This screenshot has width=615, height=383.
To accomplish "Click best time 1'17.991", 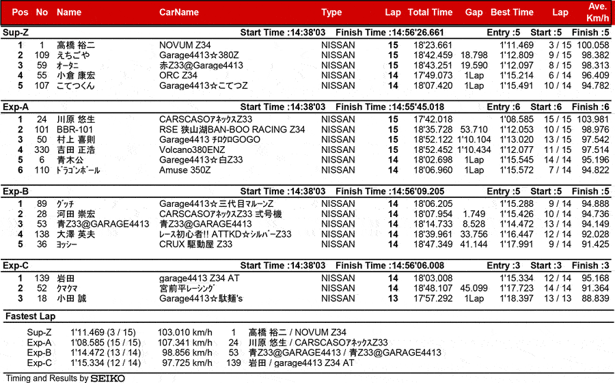I will (517, 244).
